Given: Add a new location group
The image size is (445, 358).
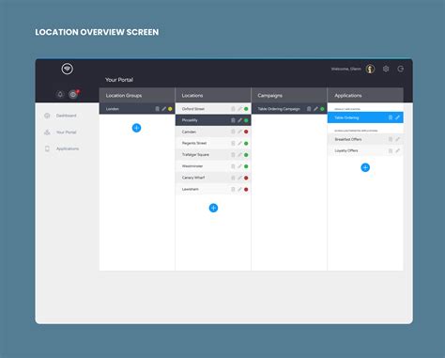Looking at the screenshot, I should (136, 128).
